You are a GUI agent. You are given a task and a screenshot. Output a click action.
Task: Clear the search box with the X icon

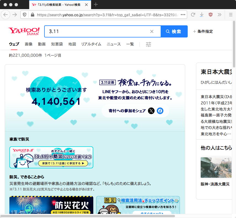click(x=152, y=31)
